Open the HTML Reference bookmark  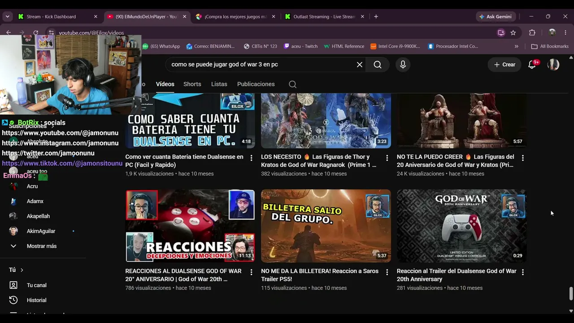(344, 46)
